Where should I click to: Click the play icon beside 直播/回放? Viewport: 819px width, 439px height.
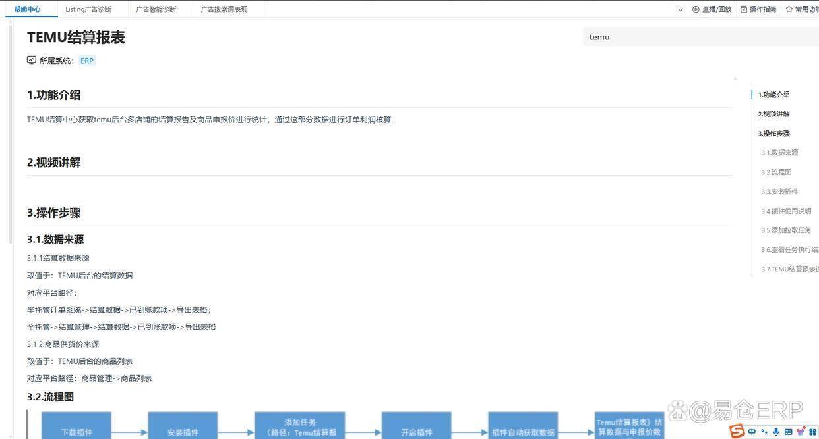click(x=696, y=9)
